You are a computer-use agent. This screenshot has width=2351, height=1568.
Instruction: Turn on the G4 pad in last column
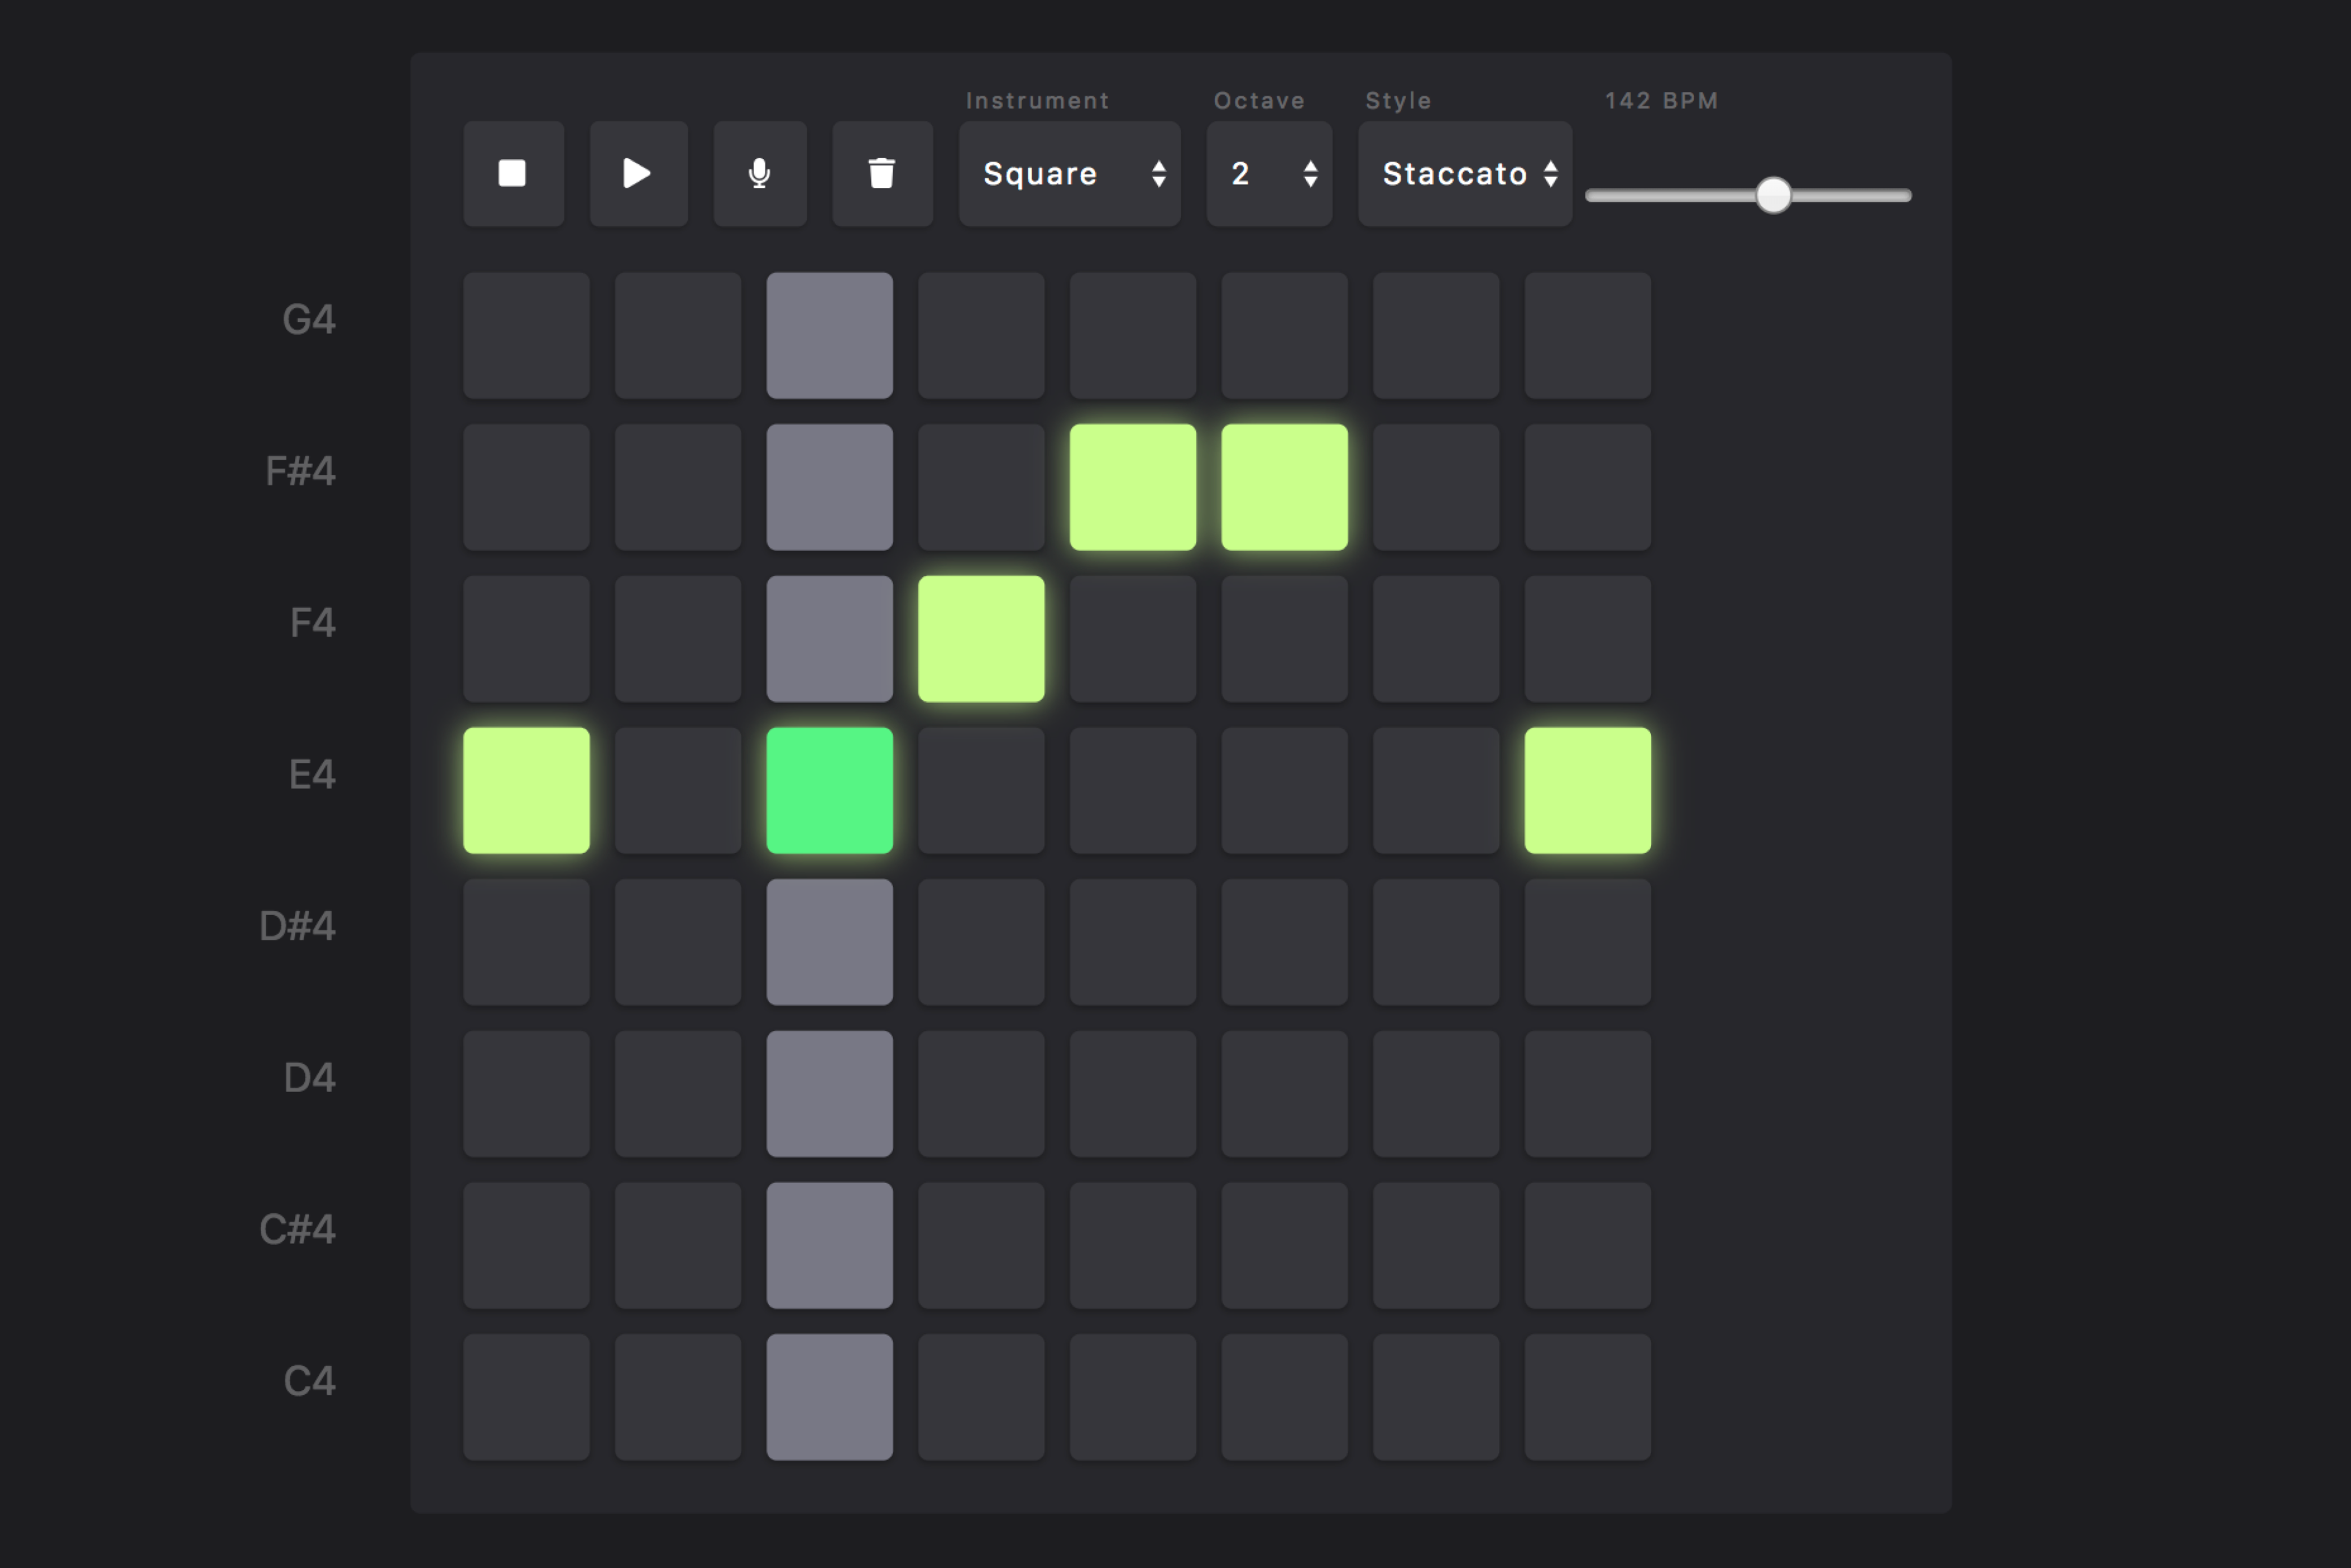[1587, 335]
